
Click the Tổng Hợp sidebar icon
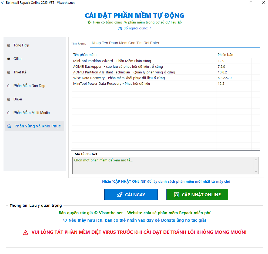pyautogui.click(x=9, y=45)
